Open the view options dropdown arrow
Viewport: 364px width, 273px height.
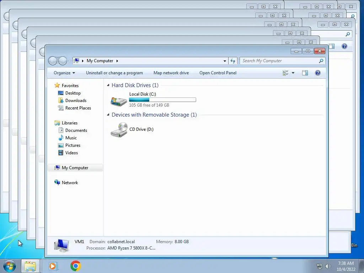pyautogui.click(x=293, y=73)
